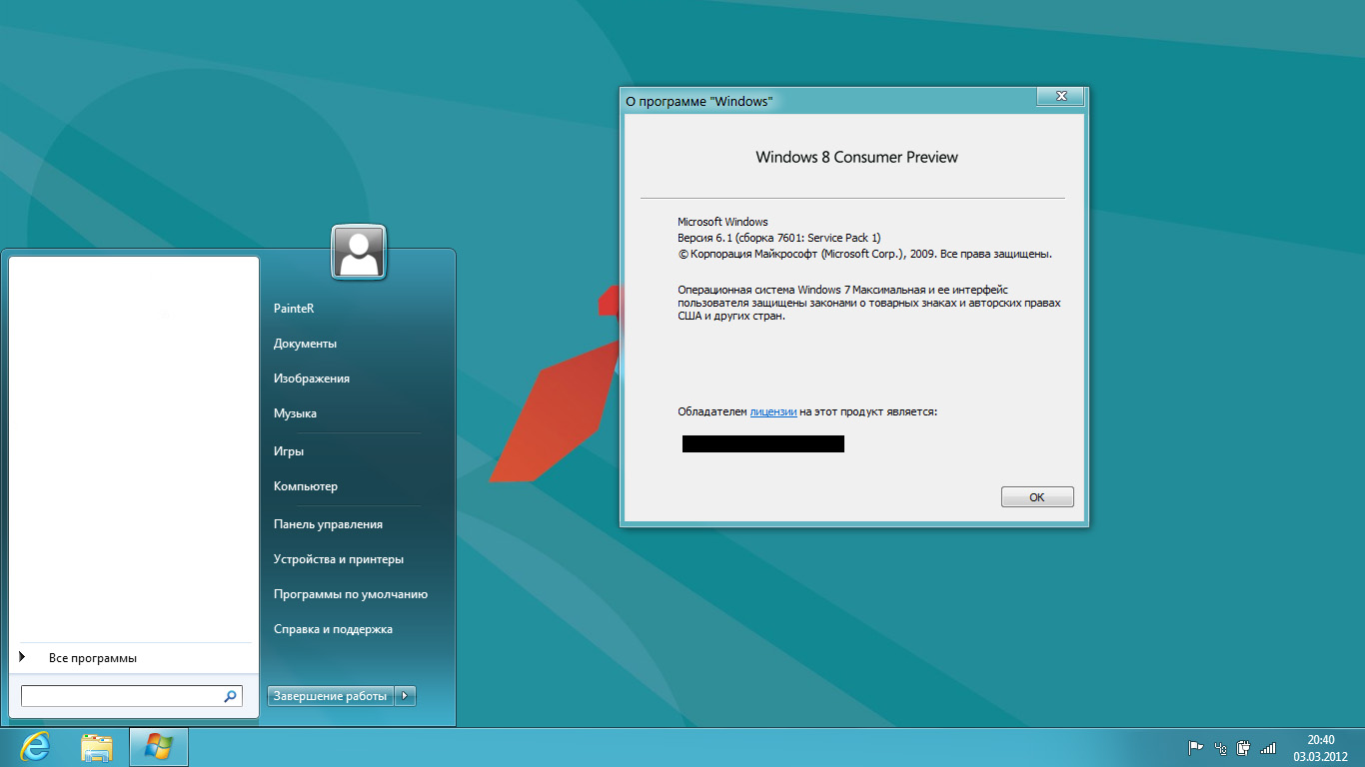Close the О программе "Windows" dialog
Screen dimensions: 1365x767
pyautogui.click(x=1060, y=96)
